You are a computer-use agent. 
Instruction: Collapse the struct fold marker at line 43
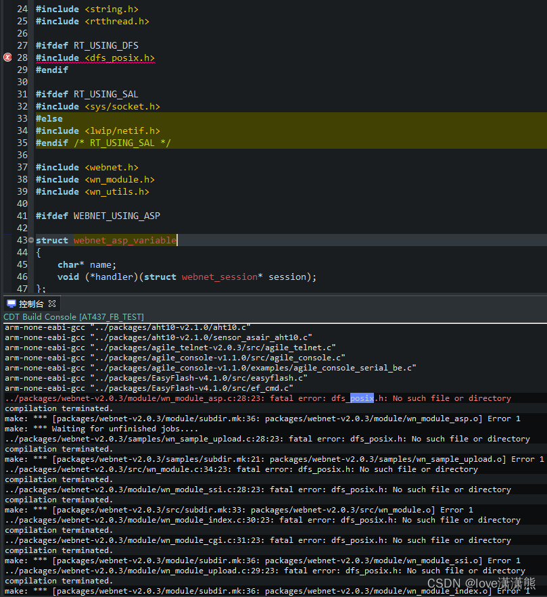[x=31, y=240]
